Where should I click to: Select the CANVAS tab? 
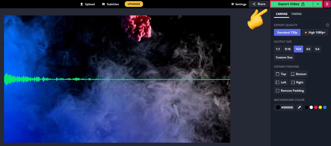coord(282,14)
